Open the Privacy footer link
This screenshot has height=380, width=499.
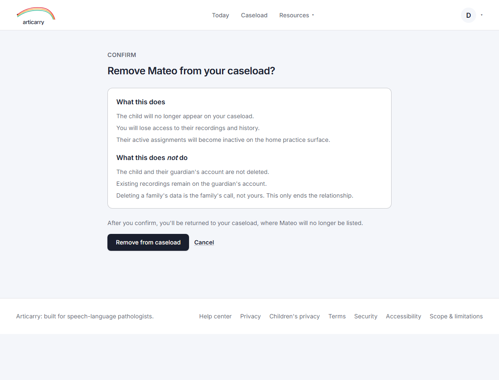(x=250, y=316)
